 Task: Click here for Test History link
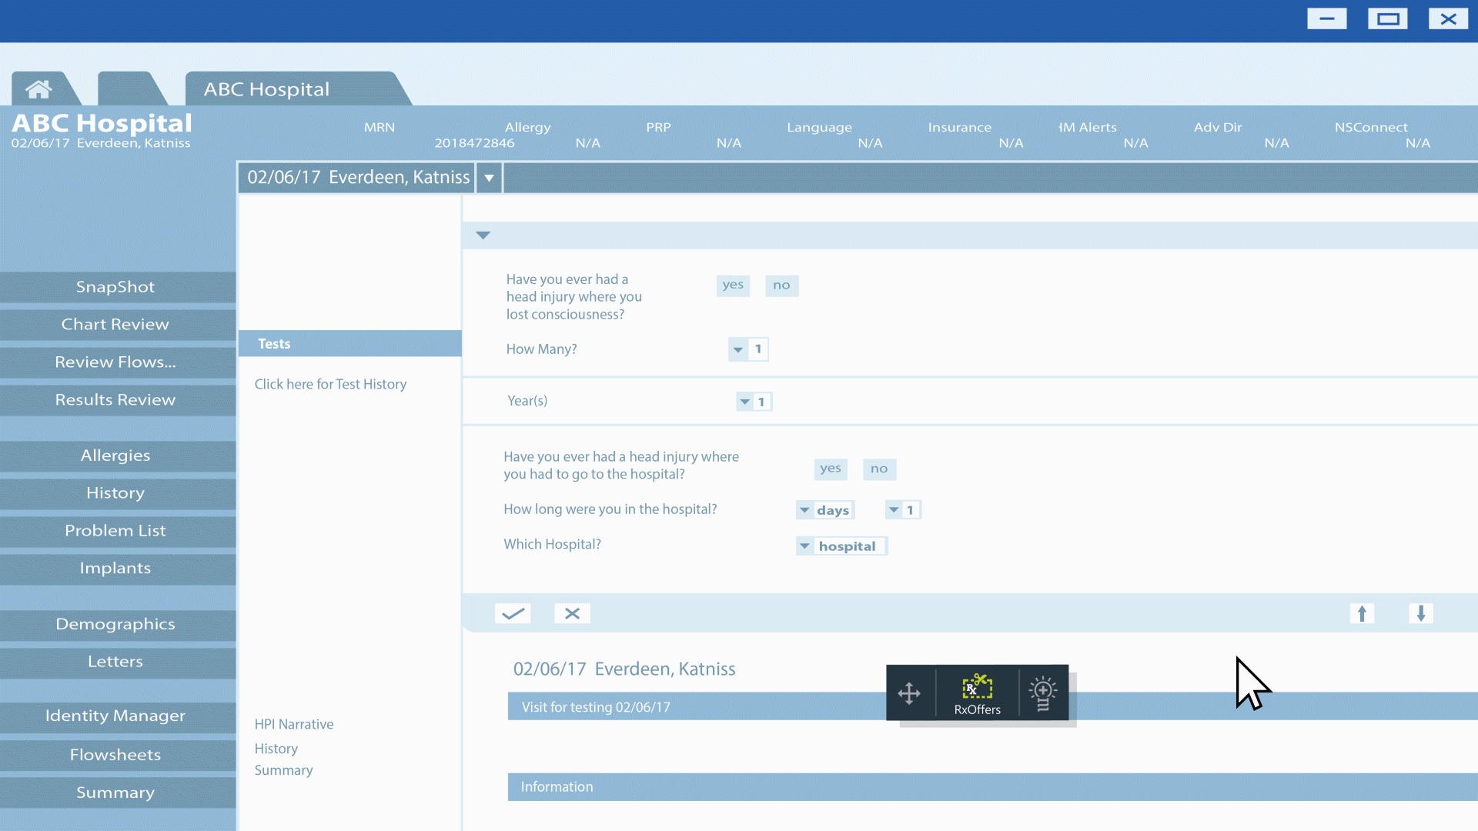point(330,384)
